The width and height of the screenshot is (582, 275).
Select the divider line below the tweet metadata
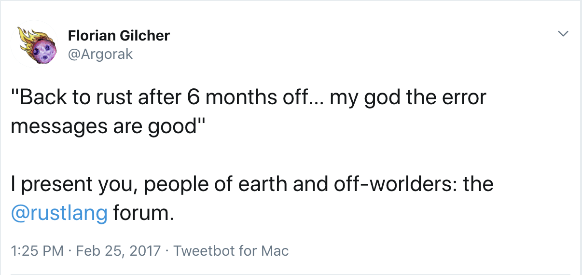tap(291, 274)
